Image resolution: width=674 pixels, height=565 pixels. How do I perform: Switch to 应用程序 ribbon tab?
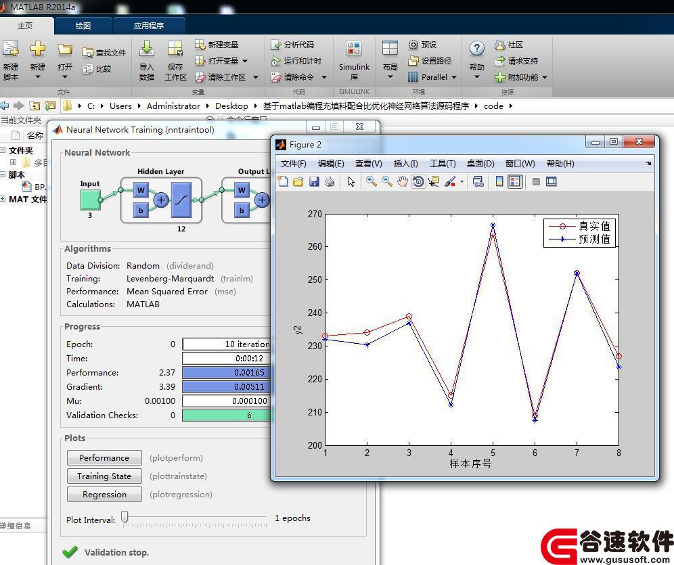149,26
